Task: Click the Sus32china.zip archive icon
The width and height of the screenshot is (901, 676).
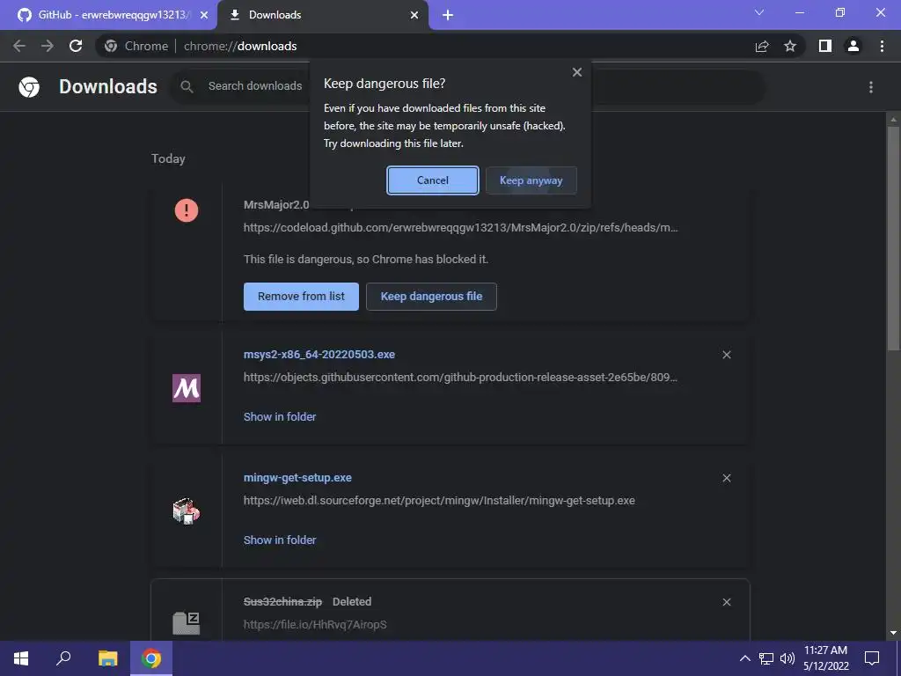Action: 187,623
